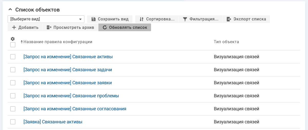
Task: Click the gear settings icon above checkboxes
Action: point(13,39)
